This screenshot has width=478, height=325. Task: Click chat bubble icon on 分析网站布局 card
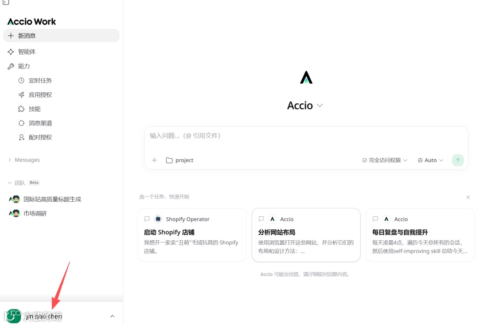click(x=261, y=219)
